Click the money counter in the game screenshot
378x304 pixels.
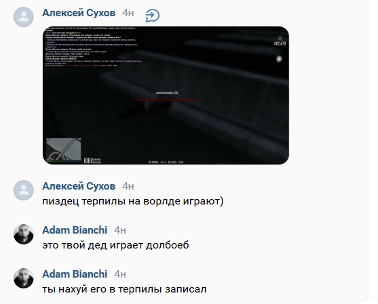point(280,43)
